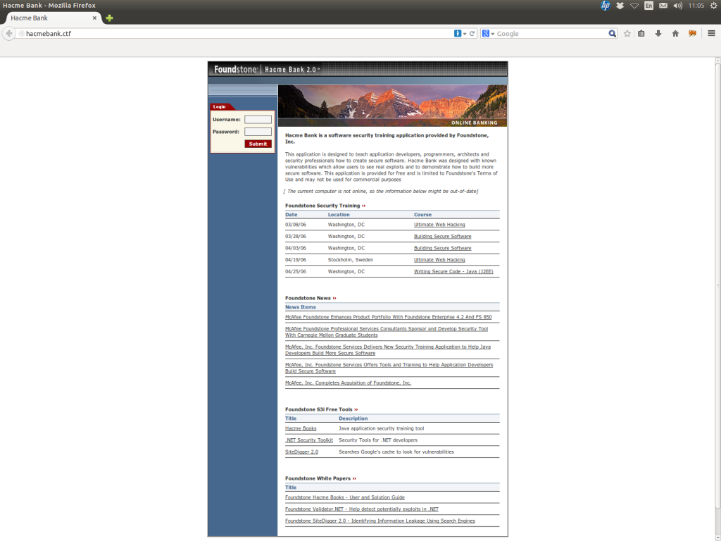Open the blue info icon dropdown in URL bar
Screen dimensions: 721x541
459,33
